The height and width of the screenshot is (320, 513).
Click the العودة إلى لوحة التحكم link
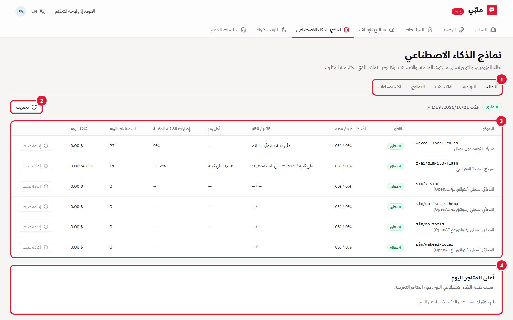coord(75,11)
